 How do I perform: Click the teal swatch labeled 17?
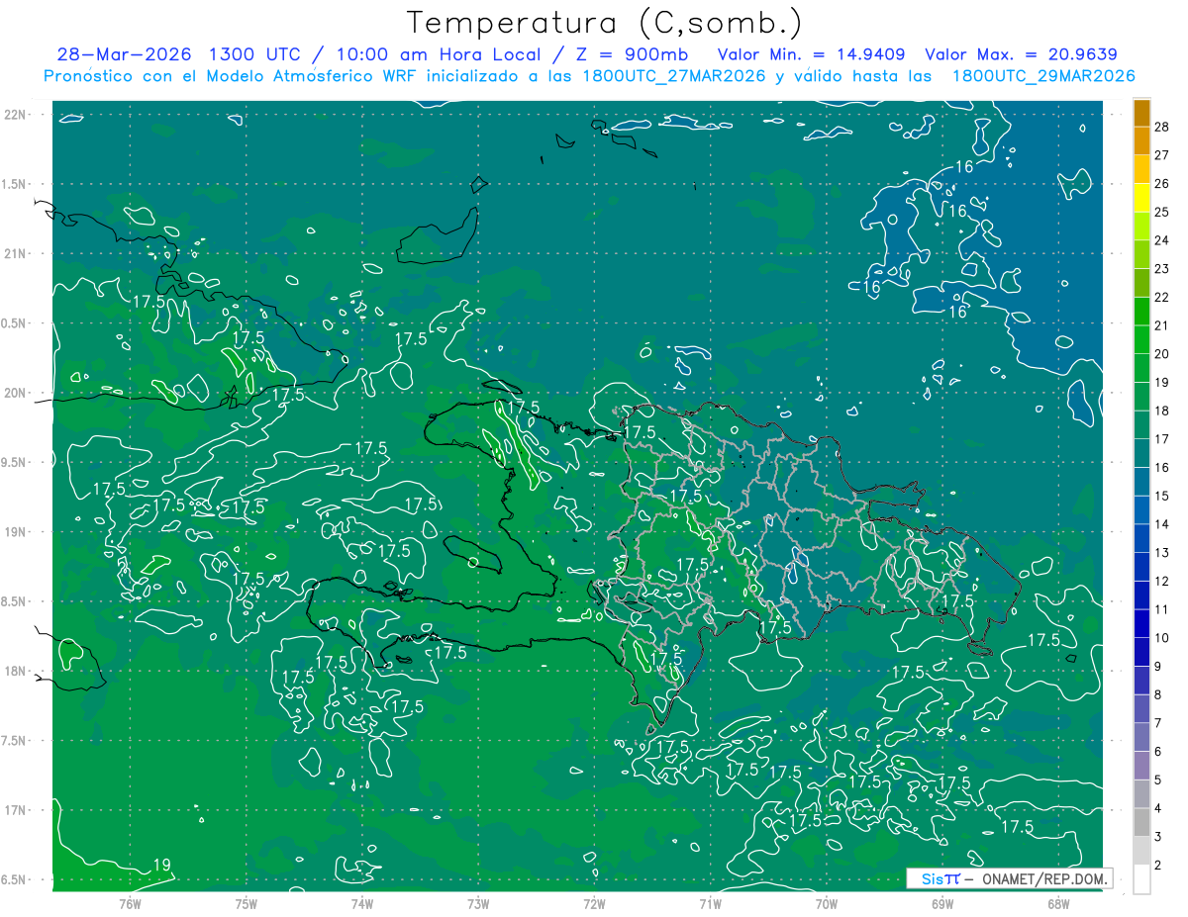(x=1141, y=425)
